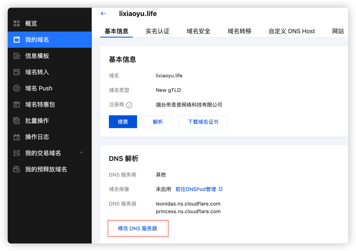
Task: Open the 域名安全 tab
Action: coord(198,31)
